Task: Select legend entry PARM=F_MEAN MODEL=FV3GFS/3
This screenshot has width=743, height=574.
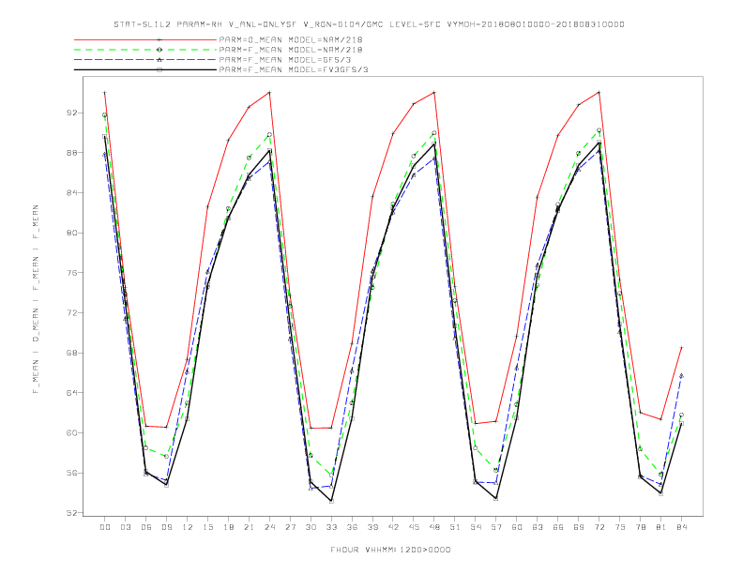Action: click(294, 69)
